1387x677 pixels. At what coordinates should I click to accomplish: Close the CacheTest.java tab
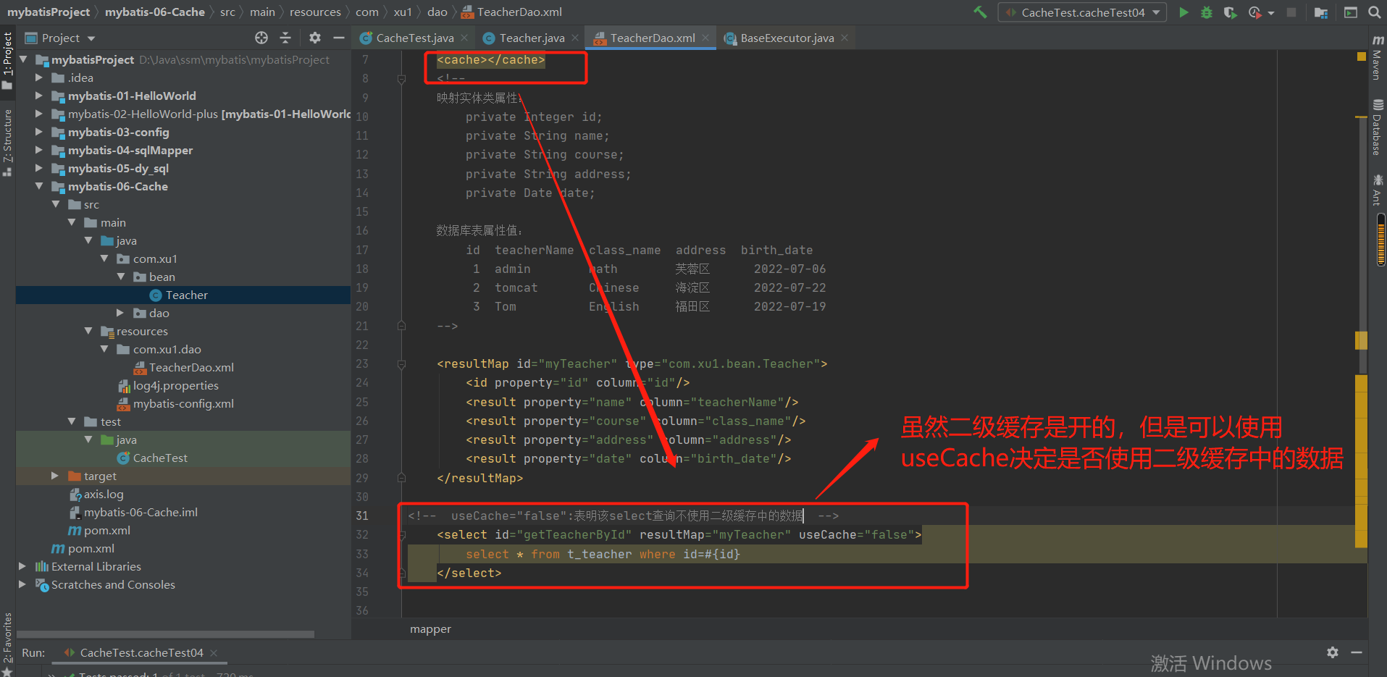(464, 38)
